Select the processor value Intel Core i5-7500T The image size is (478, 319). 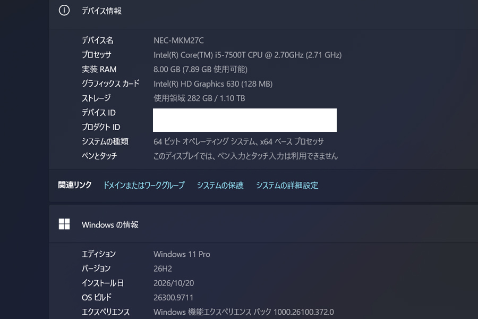(x=247, y=55)
